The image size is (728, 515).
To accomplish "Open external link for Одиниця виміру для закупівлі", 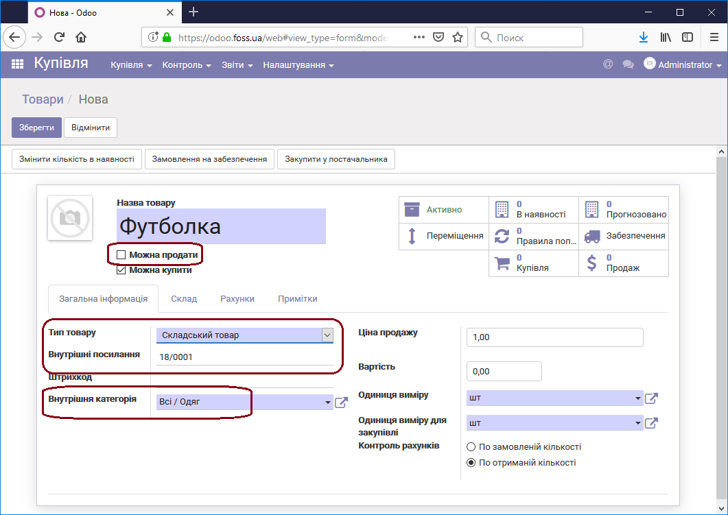I will click(x=651, y=422).
